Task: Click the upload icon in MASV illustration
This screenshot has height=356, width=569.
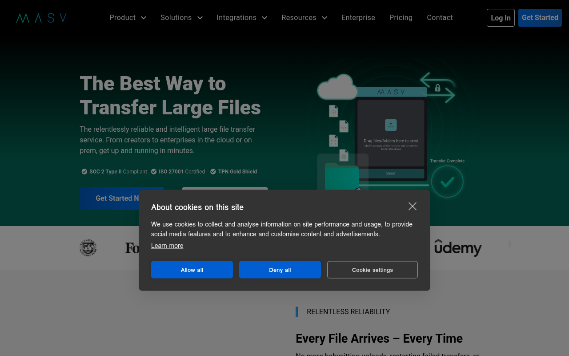Action: pyautogui.click(x=391, y=125)
